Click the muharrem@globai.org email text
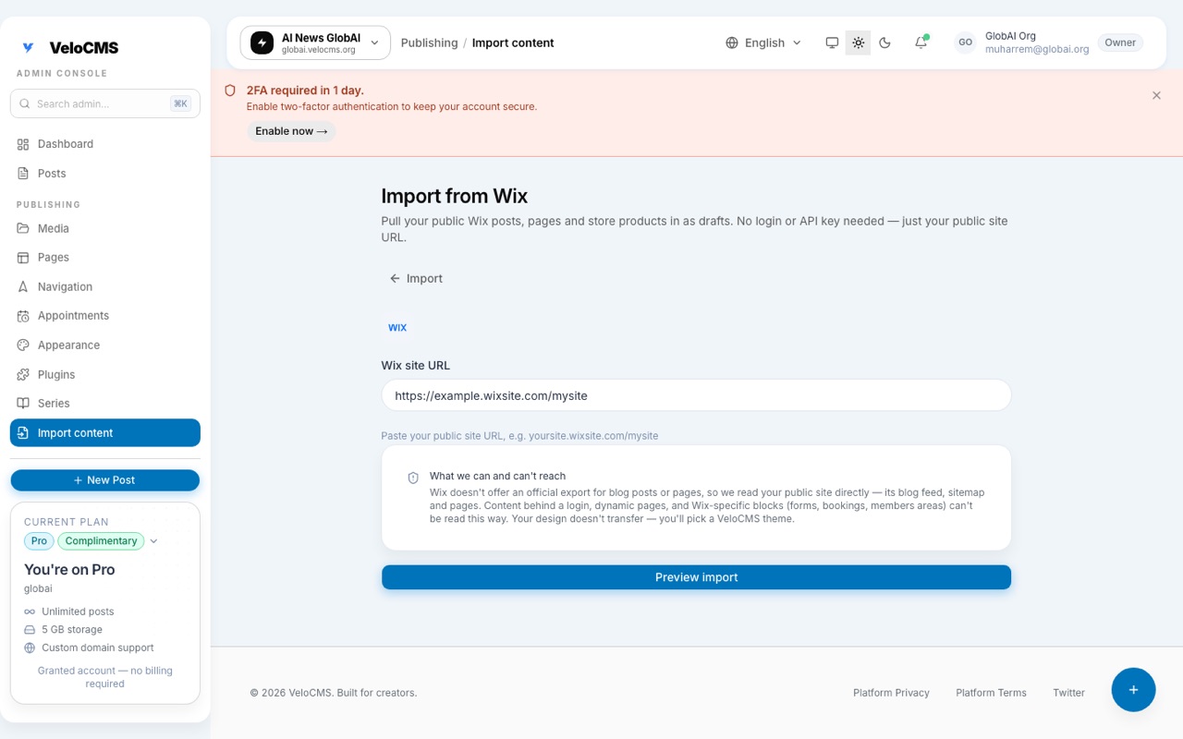Screen dimensions: 1183x739 pyautogui.click(x=1037, y=49)
